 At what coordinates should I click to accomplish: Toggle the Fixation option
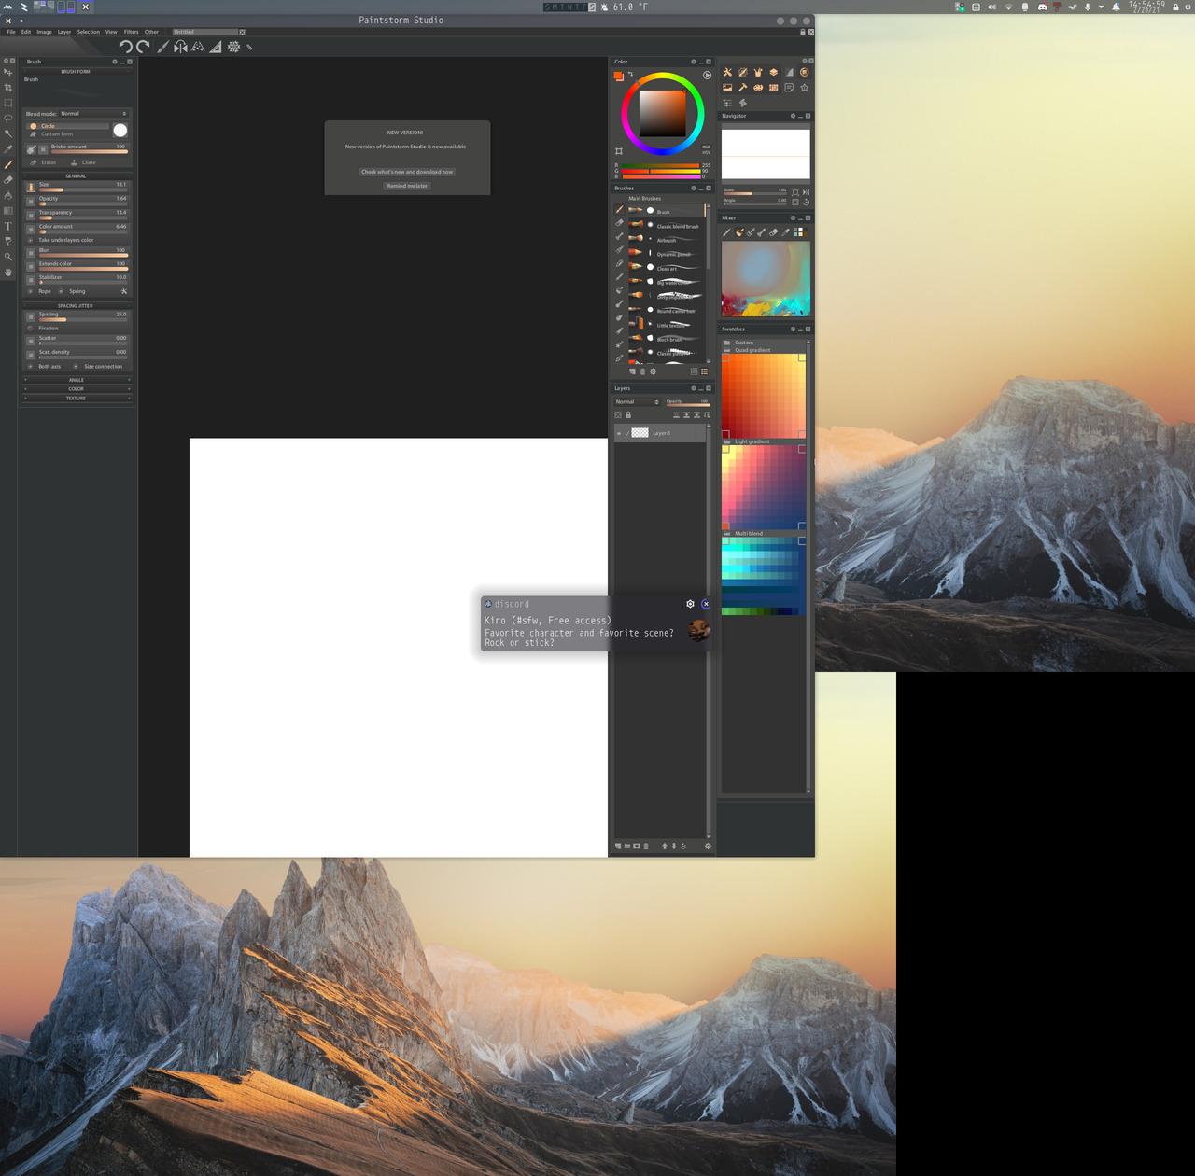click(31, 329)
